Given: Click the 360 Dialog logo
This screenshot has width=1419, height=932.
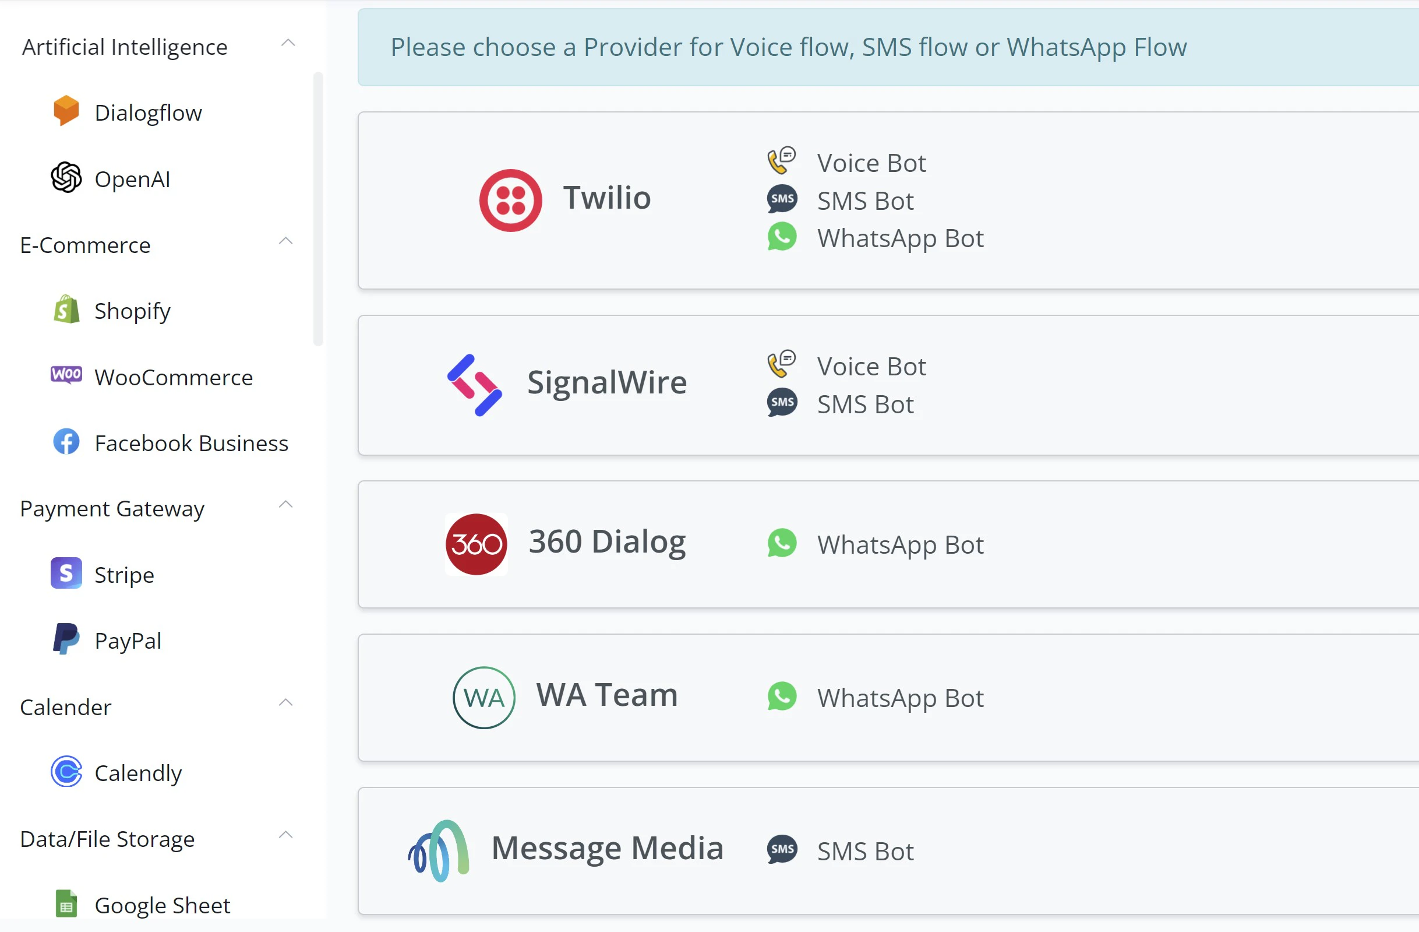Looking at the screenshot, I should [475, 543].
